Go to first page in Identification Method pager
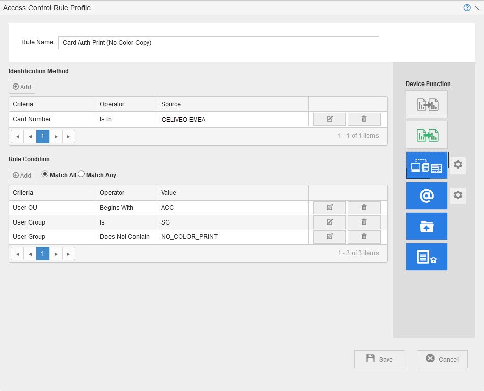This screenshot has width=484, height=391. (x=18, y=136)
